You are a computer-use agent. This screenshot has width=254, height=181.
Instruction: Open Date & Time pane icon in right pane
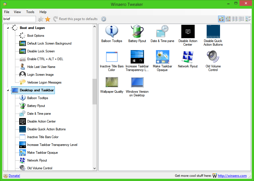click(162, 31)
